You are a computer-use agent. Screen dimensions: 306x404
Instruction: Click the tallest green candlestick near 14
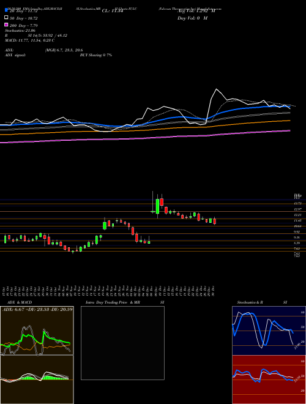[157, 206]
